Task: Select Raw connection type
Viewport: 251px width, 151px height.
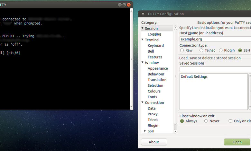Action: click(x=182, y=50)
